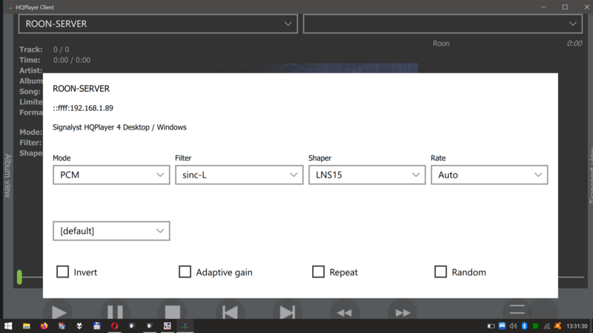Click Signalyst HQPlayer 4 Desktop / Windows text
Screen dimensions: 593x333
click(119, 127)
